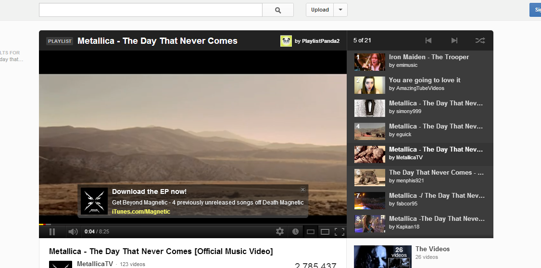Screen dimensions: 541x268
Task: Click the PLAYLIST badge label
Action: click(60, 41)
